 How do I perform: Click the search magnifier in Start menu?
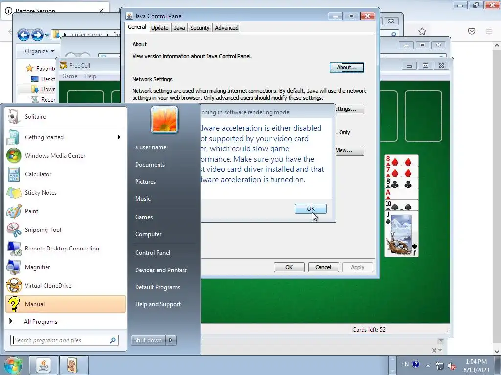point(113,340)
